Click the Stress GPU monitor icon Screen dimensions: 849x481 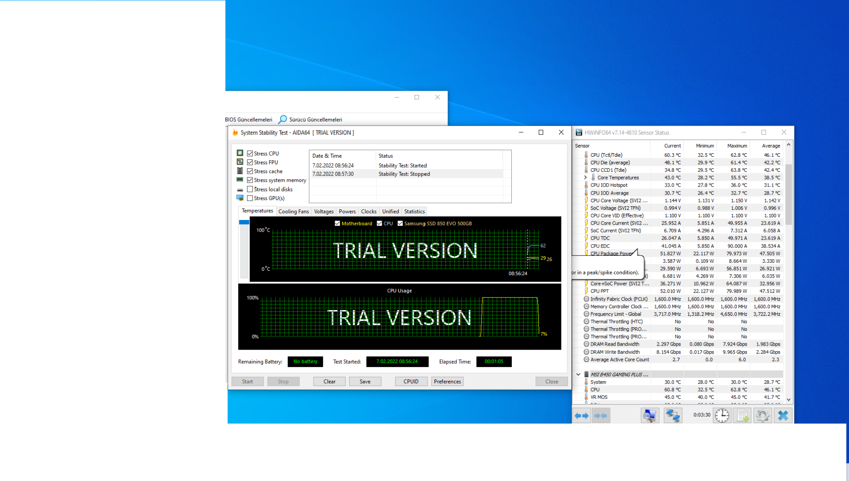(x=240, y=198)
